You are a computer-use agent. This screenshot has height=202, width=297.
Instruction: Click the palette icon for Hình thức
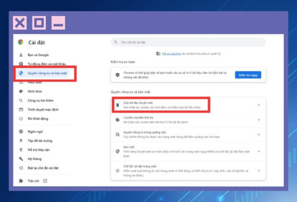coord(21,91)
